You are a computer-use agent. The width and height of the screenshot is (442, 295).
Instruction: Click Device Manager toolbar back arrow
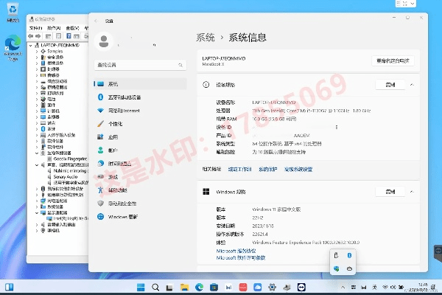[30, 36]
